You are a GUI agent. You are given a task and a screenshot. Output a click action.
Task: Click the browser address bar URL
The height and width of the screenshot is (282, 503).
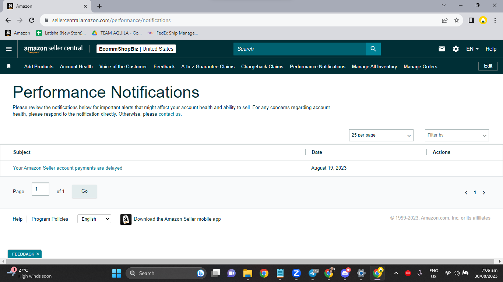pos(112,21)
